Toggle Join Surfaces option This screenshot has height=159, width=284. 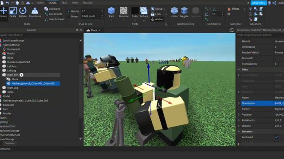point(54,19)
